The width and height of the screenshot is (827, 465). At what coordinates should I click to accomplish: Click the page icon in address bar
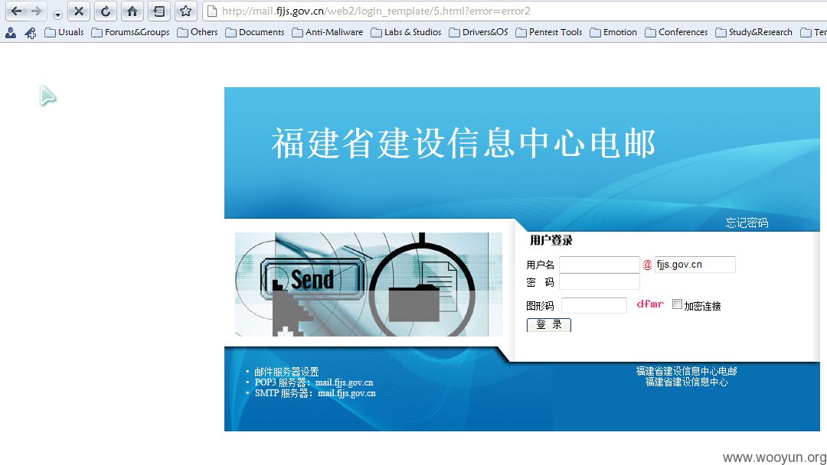point(212,11)
